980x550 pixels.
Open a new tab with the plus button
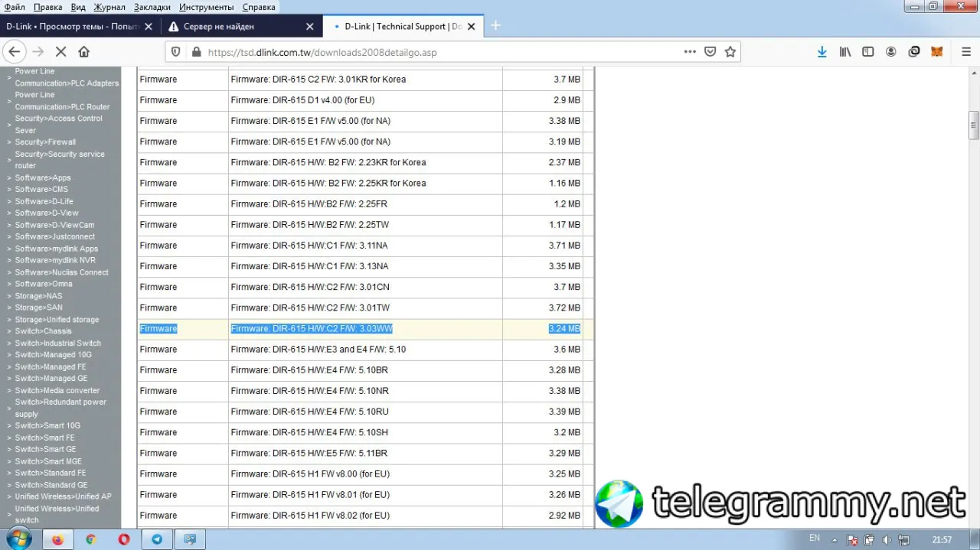[x=495, y=25]
